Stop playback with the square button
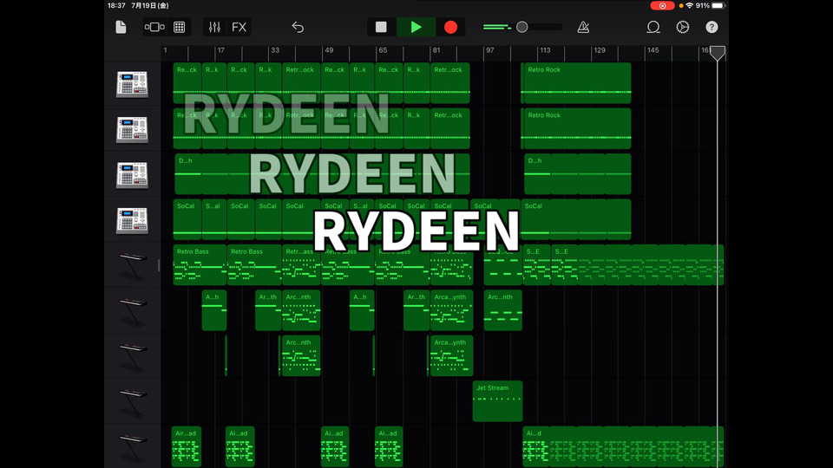 (381, 27)
